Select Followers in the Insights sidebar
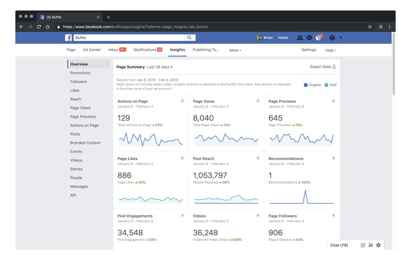Screen dimensions: 411x270 point(78,82)
